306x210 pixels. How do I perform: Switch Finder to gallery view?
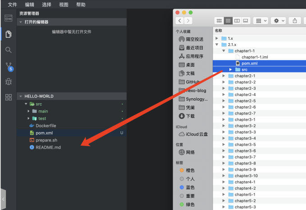coord(246,21)
